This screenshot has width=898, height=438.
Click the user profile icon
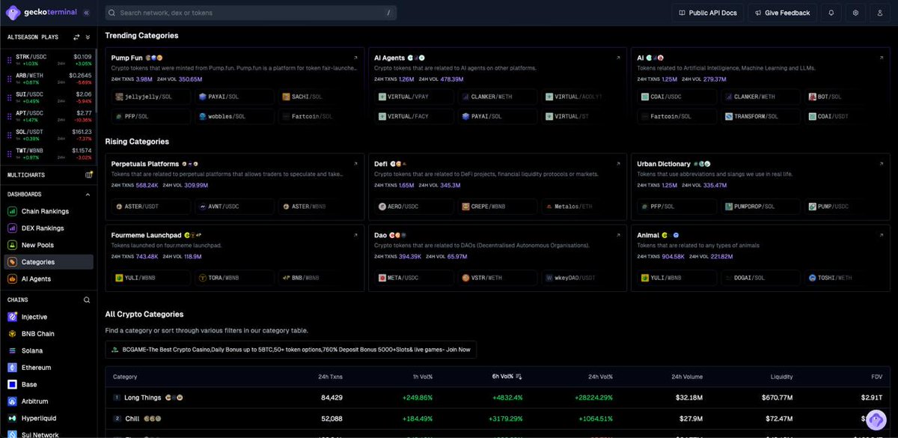(880, 13)
